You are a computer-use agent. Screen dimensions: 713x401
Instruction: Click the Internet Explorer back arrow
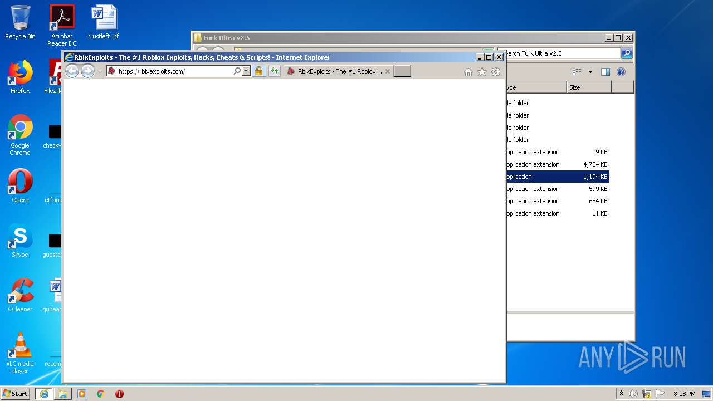(72, 71)
